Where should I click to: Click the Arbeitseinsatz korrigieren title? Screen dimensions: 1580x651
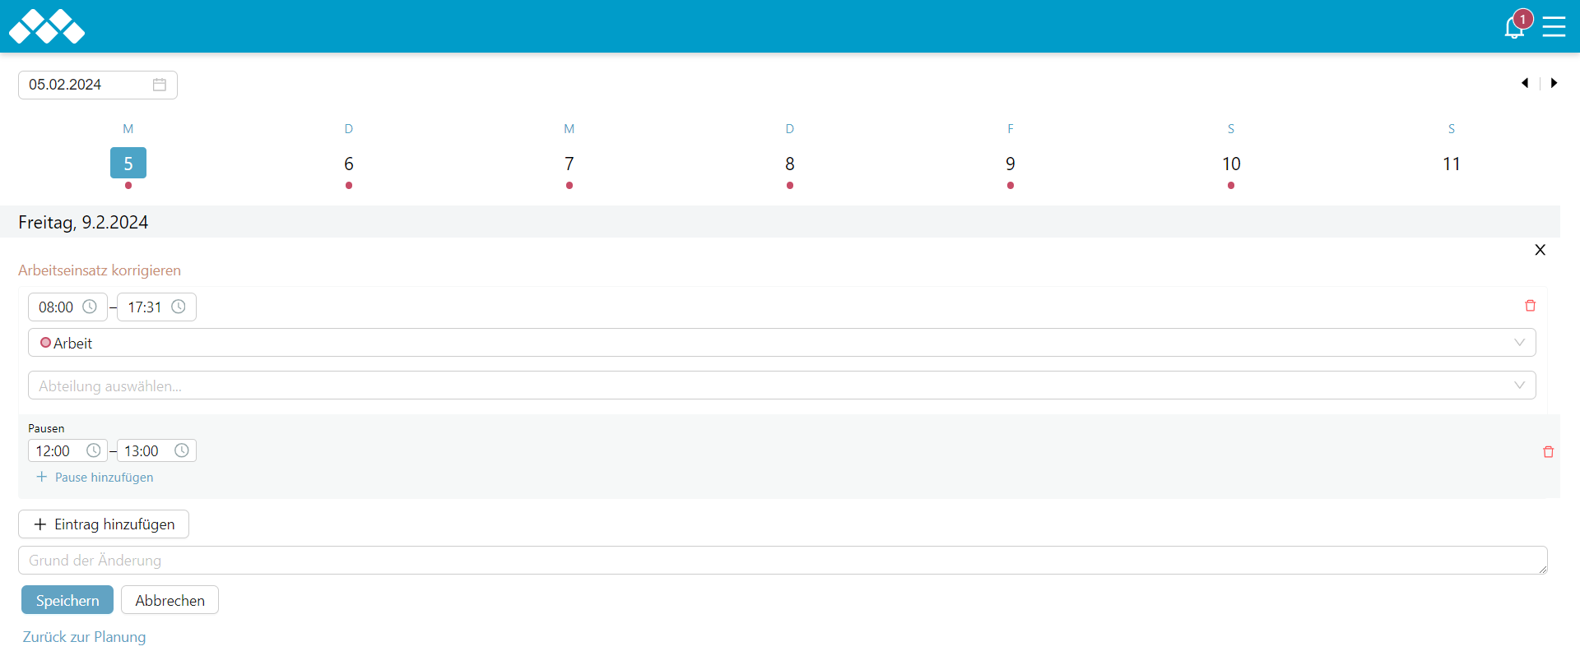(x=100, y=270)
